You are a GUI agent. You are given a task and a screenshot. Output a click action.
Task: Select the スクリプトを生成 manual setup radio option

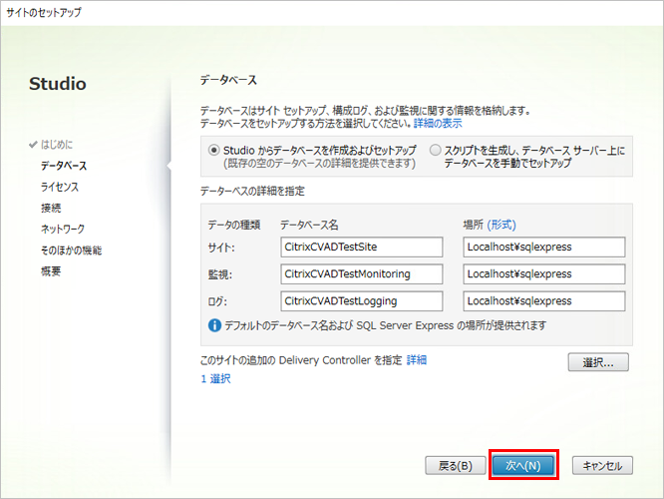tap(435, 150)
